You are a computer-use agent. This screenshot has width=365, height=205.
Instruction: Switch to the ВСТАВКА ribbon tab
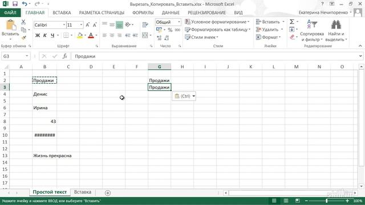[62, 13]
